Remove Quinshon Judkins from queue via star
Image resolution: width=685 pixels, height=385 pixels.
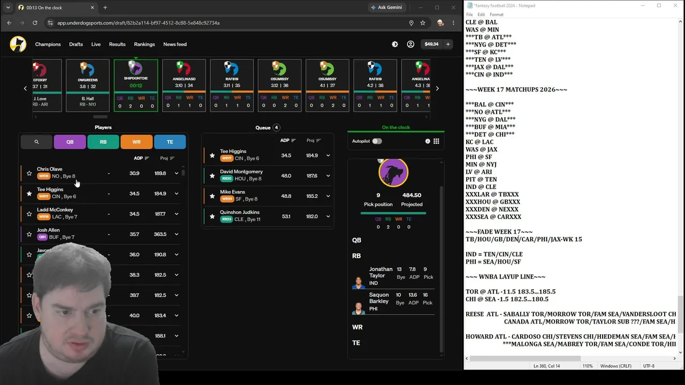click(x=212, y=217)
